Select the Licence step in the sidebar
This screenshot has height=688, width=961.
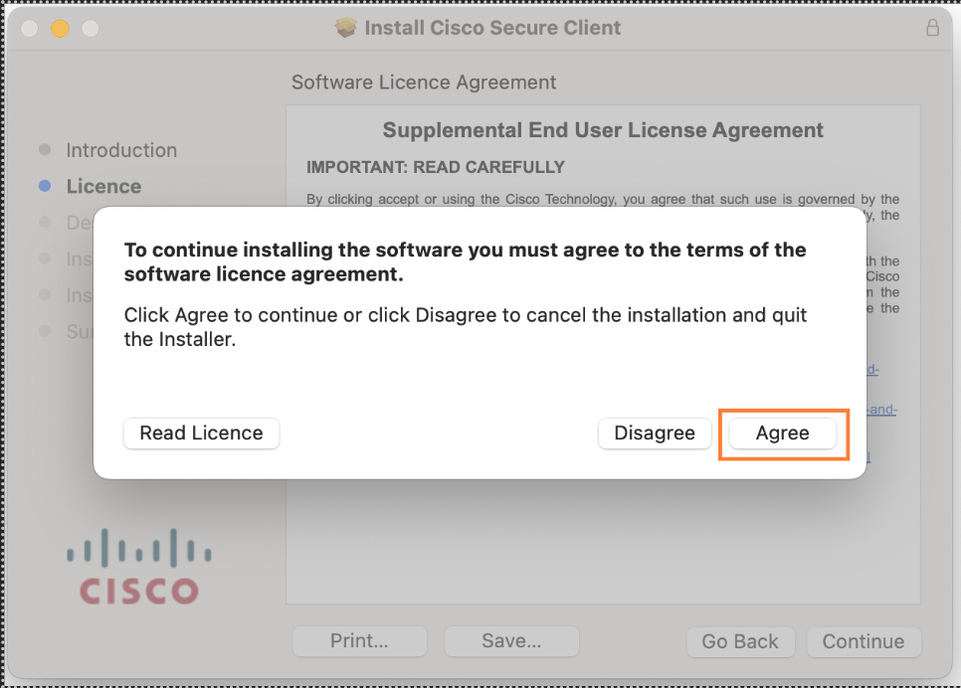click(x=103, y=186)
